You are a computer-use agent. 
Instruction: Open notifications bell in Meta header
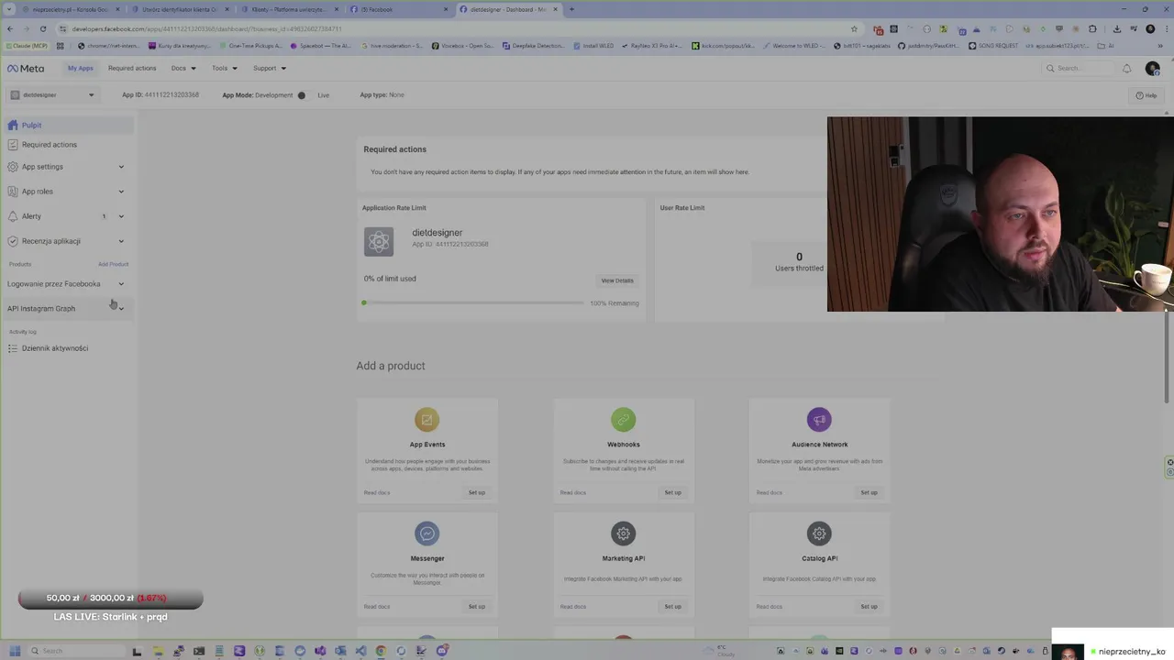[1127, 68]
